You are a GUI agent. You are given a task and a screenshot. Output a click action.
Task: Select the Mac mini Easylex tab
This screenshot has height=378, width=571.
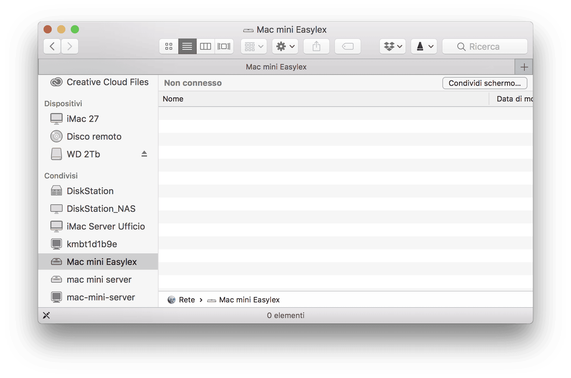[276, 67]
